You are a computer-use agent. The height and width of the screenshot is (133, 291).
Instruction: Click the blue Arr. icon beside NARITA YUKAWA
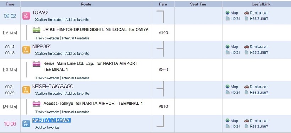click(x=26, y=123)
